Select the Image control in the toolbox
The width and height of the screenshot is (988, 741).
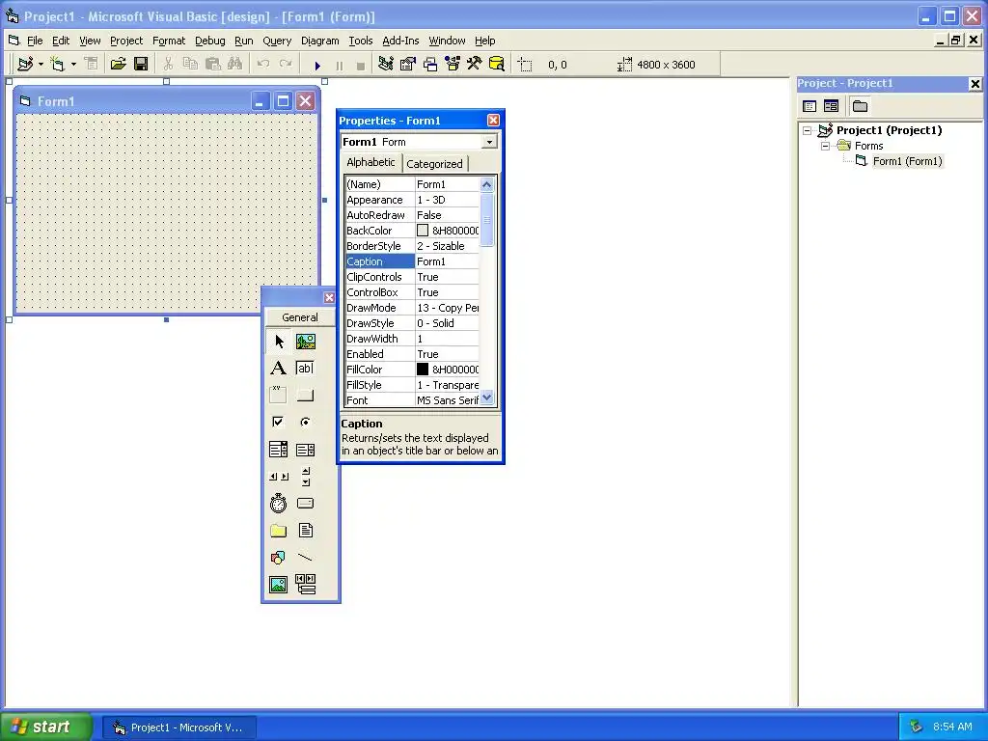[x=279, y=585]
